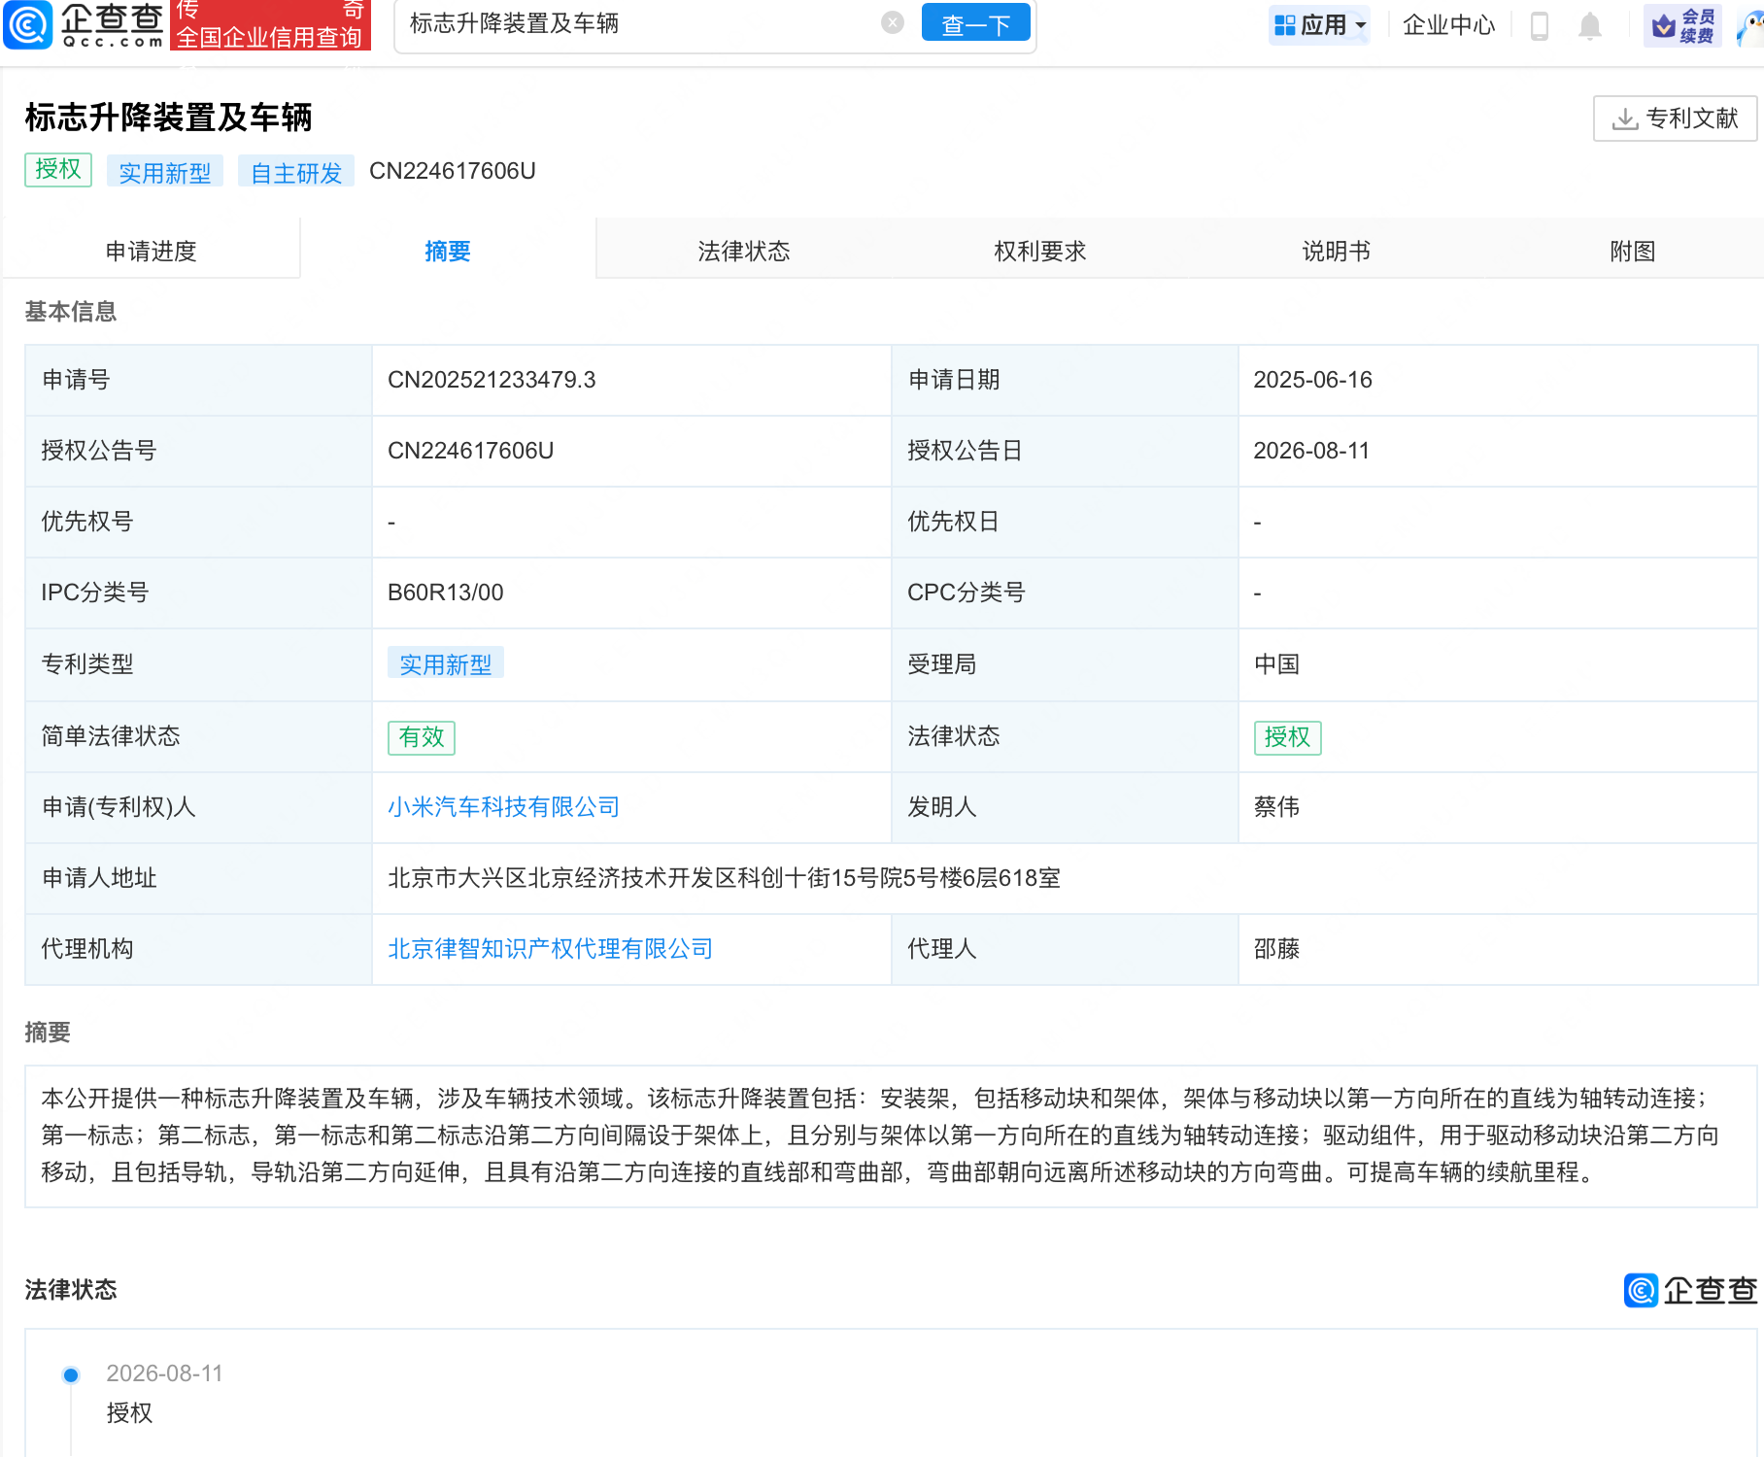Open the 权利要求 tab
Viewport: 1764px width, 1457px height.
[x=1040, y=251]
